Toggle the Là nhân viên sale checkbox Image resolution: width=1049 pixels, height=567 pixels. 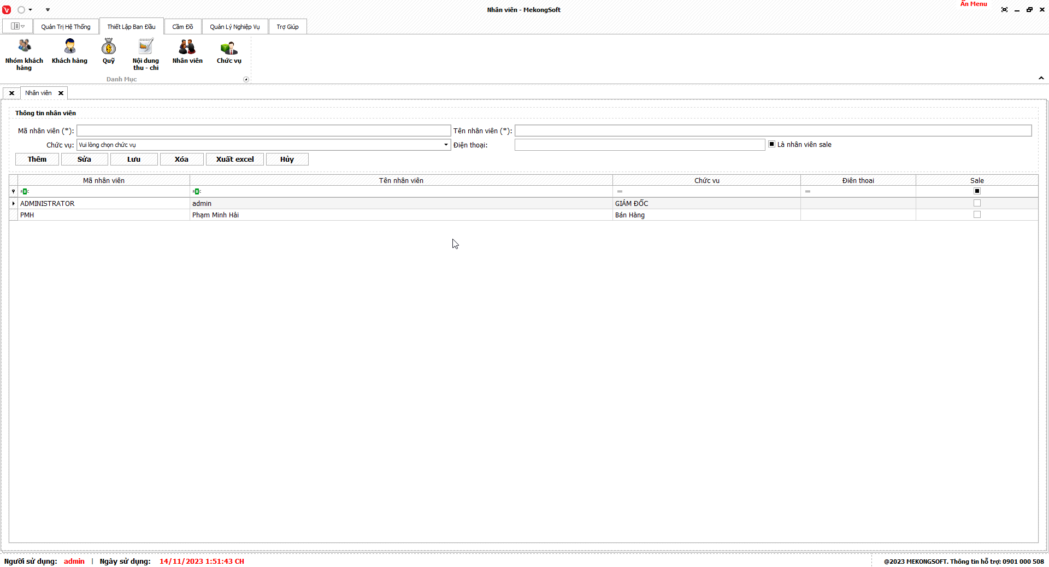(771, 144)
